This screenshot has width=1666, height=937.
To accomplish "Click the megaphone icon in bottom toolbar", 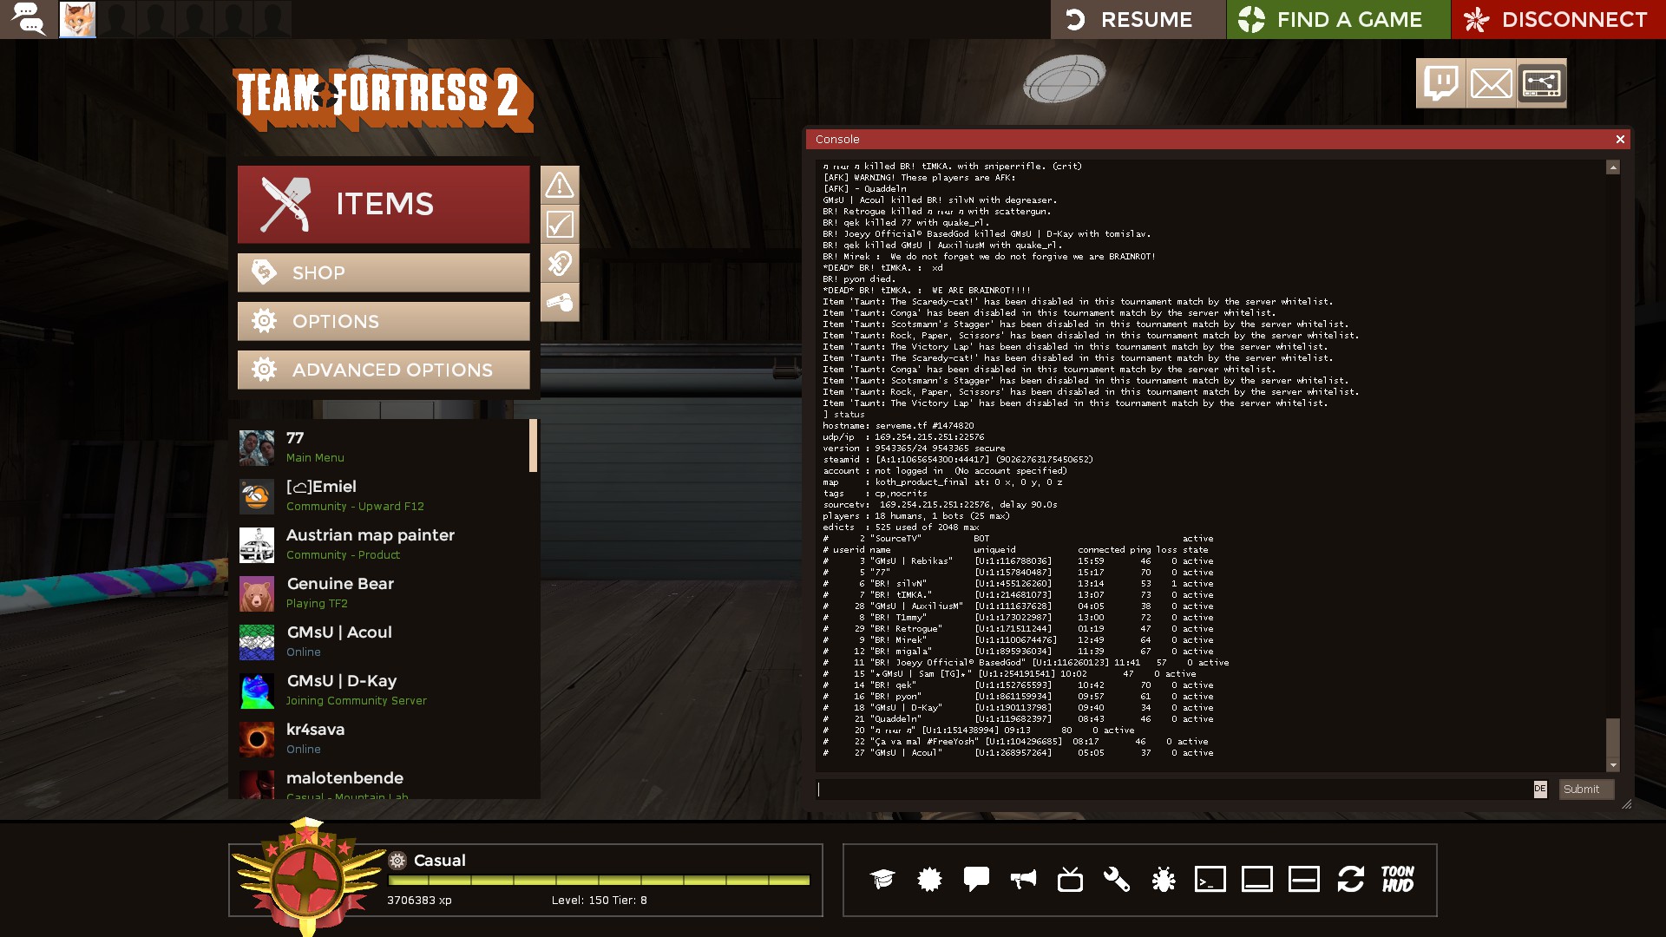I will point(1023,880).
